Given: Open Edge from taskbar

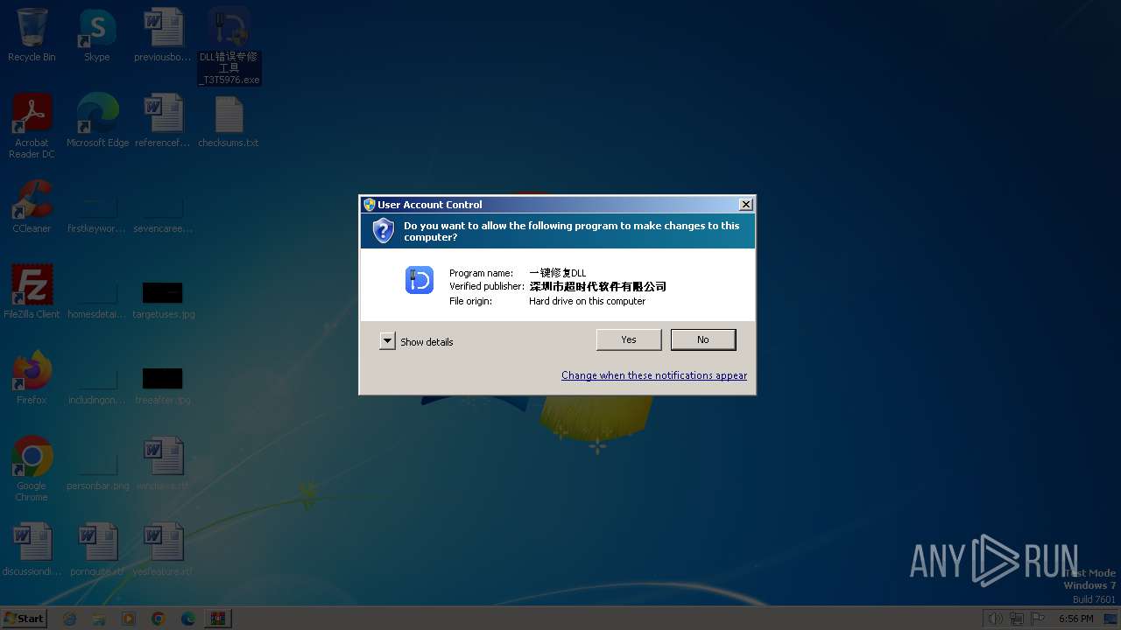Looking at the screenshot, I should click(188, 619).
